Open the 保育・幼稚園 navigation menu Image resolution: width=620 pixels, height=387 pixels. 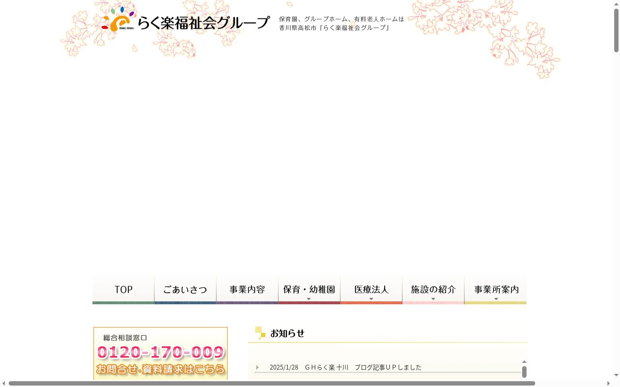(x=310, y=290)
